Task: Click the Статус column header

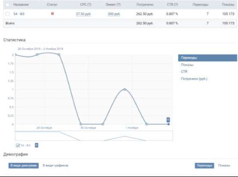Action: tap(52, 5)
